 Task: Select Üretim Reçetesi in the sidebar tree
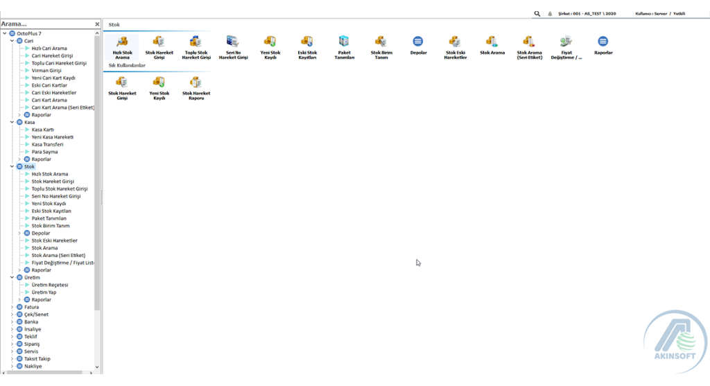click(x=49, y=285)
